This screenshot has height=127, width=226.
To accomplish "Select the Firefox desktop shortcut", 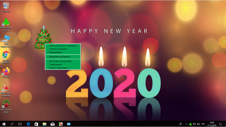I will (6, 72).
